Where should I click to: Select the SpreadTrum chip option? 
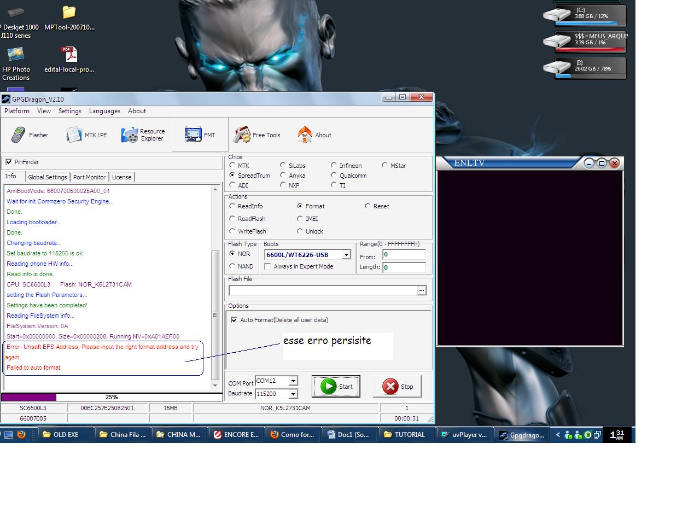232,175
